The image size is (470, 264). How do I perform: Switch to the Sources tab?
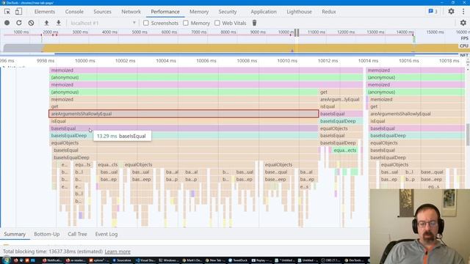[102, 12]
